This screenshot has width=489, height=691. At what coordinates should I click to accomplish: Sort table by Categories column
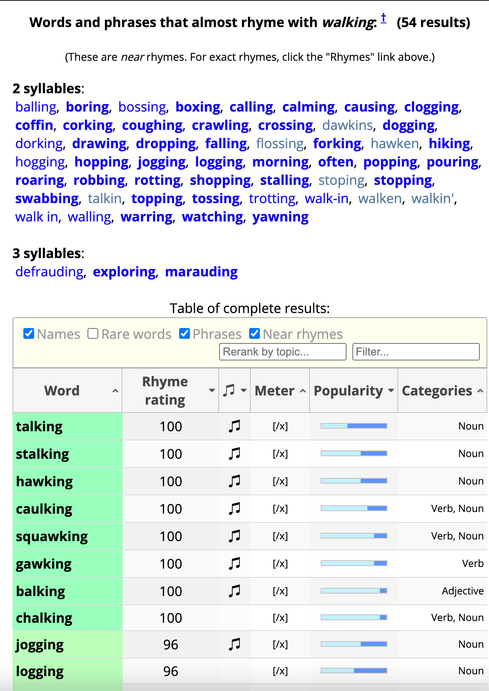(x=442, y=390)
